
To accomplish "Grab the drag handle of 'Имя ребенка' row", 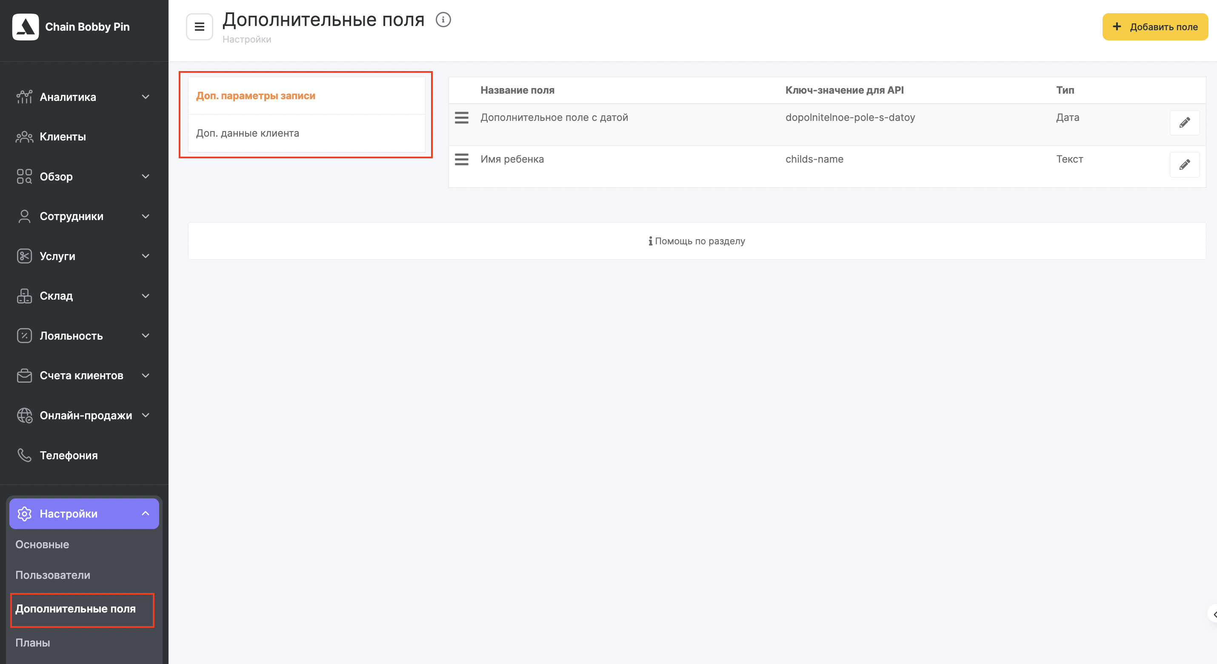I will click(x=461, y=159).
